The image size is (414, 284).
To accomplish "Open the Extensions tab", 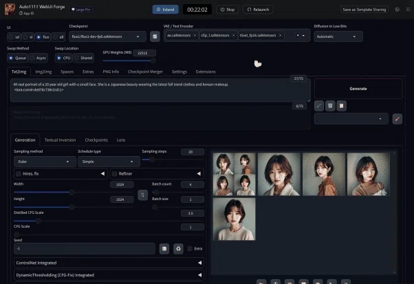I will (206, 72).
